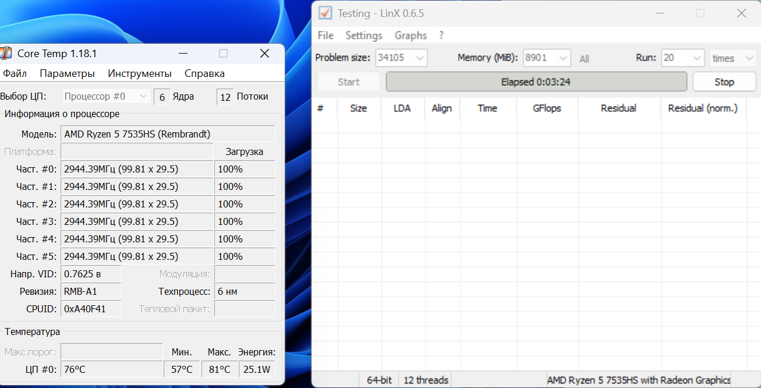
Task: Click the Residual (norm.) column header
Action: click(703, 108)
